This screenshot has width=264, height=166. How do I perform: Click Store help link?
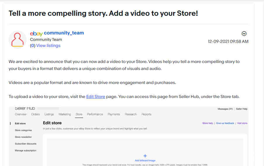click(x=208, y=123)
